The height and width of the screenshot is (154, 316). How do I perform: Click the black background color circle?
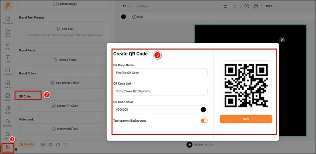pos(124,17)
